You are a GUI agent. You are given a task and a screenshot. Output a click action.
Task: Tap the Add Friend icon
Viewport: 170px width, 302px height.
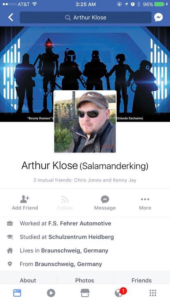tap(25, 199)
